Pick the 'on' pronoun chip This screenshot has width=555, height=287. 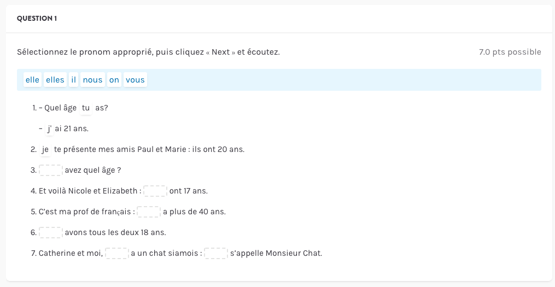point(114,80)
